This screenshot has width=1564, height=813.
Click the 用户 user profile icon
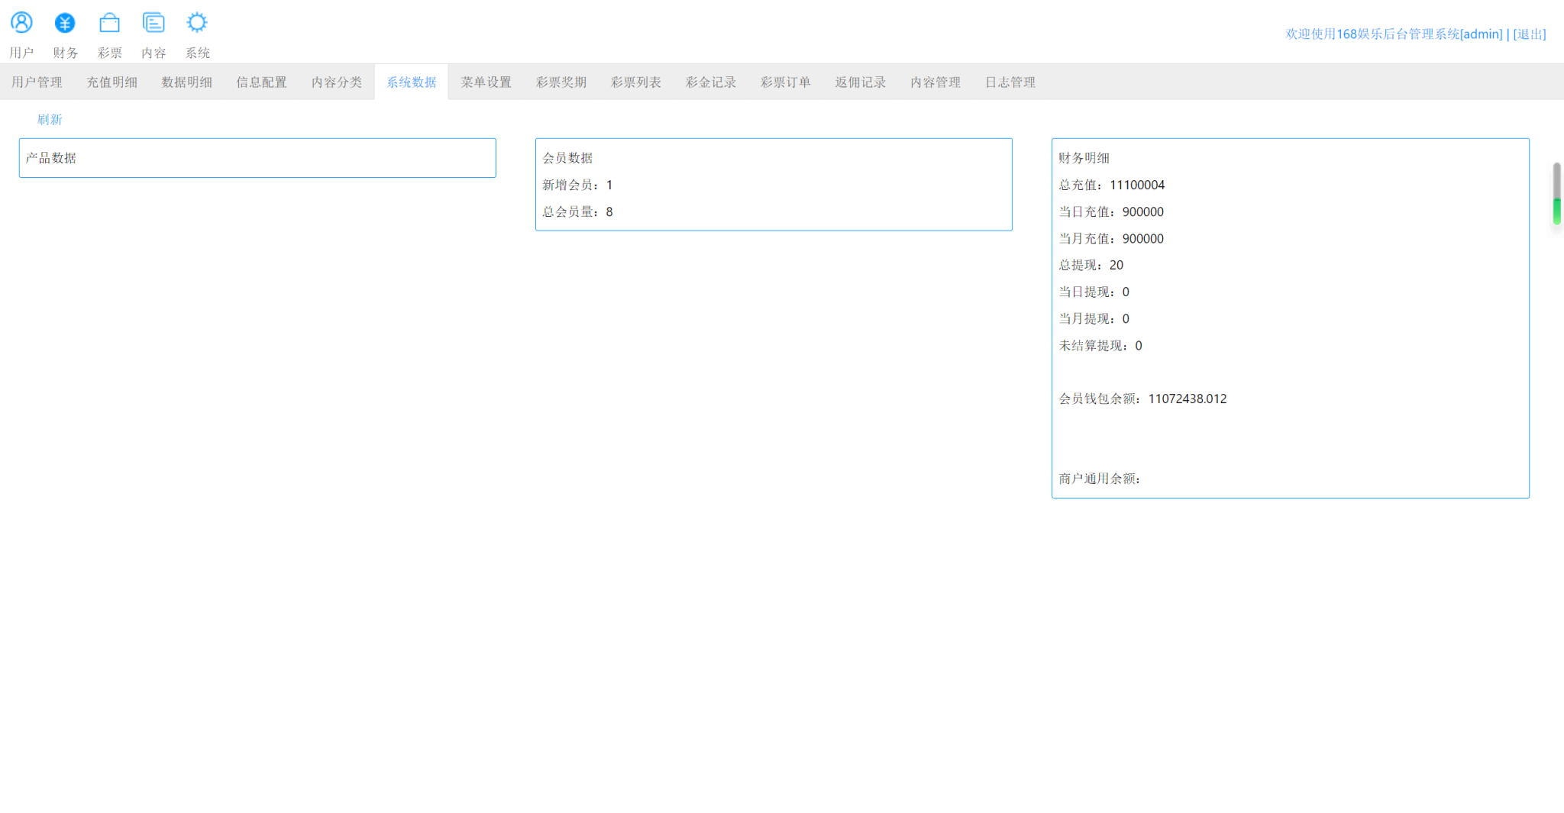[x=21, y=23]
